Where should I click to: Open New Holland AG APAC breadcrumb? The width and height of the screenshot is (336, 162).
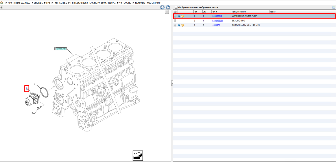tap(19, 3)
